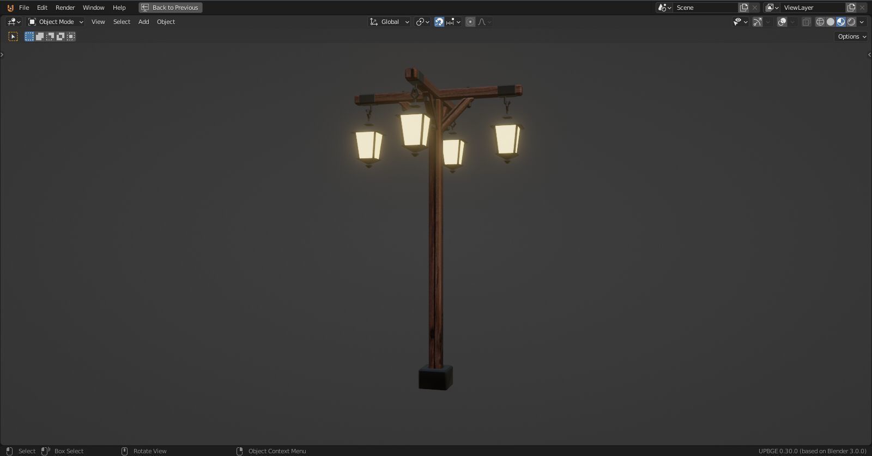Open the shading options dropdown arrow
The image size is (872, 456).
coord(862,22)
